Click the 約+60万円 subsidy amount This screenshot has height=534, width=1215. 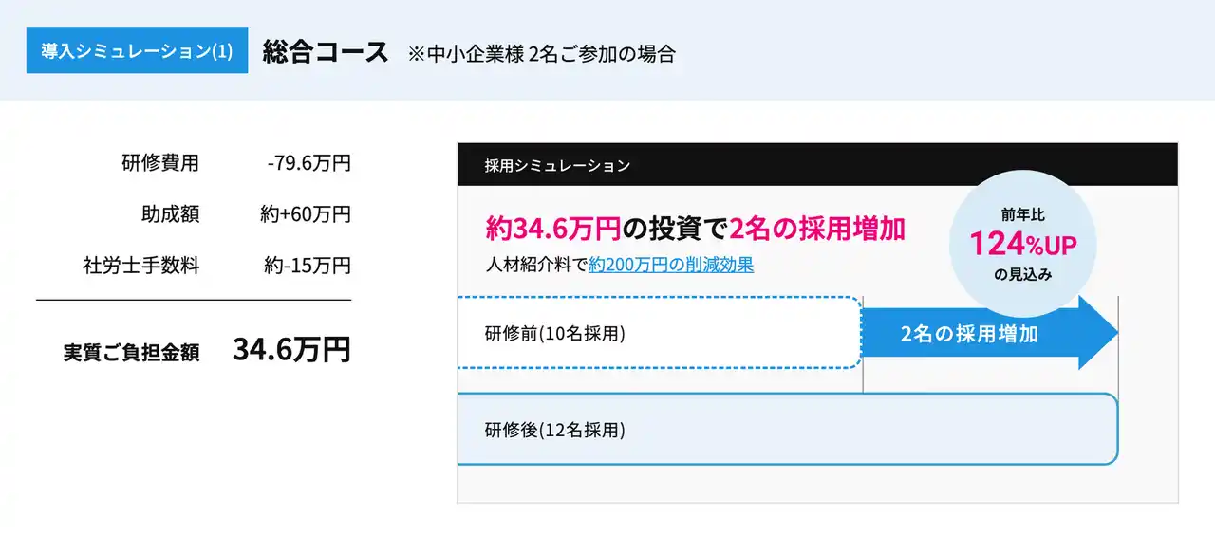pyautogui.click(x=306, y=214)
